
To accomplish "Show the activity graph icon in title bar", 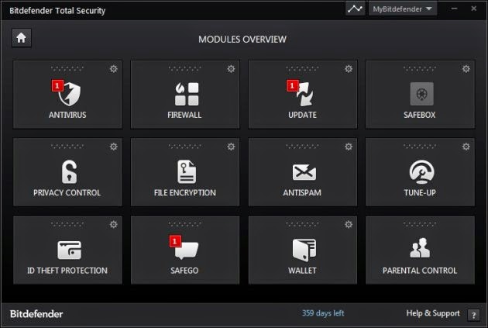I will coord(355,9).
